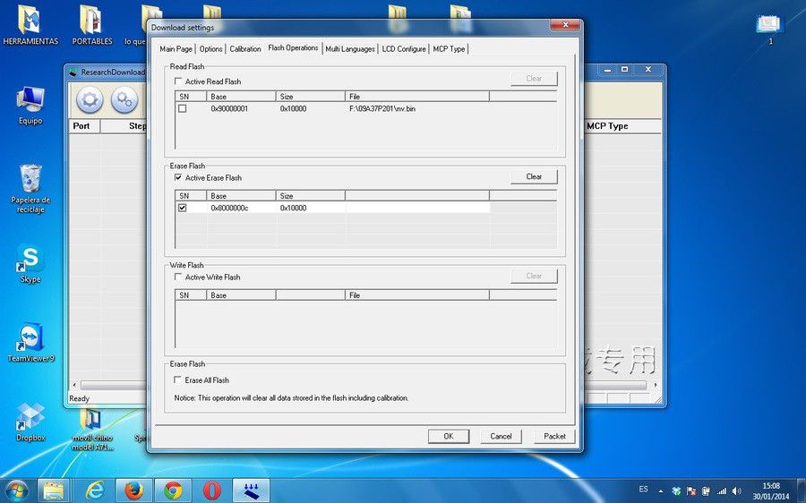Click the ES language indicator

(643, 489)
